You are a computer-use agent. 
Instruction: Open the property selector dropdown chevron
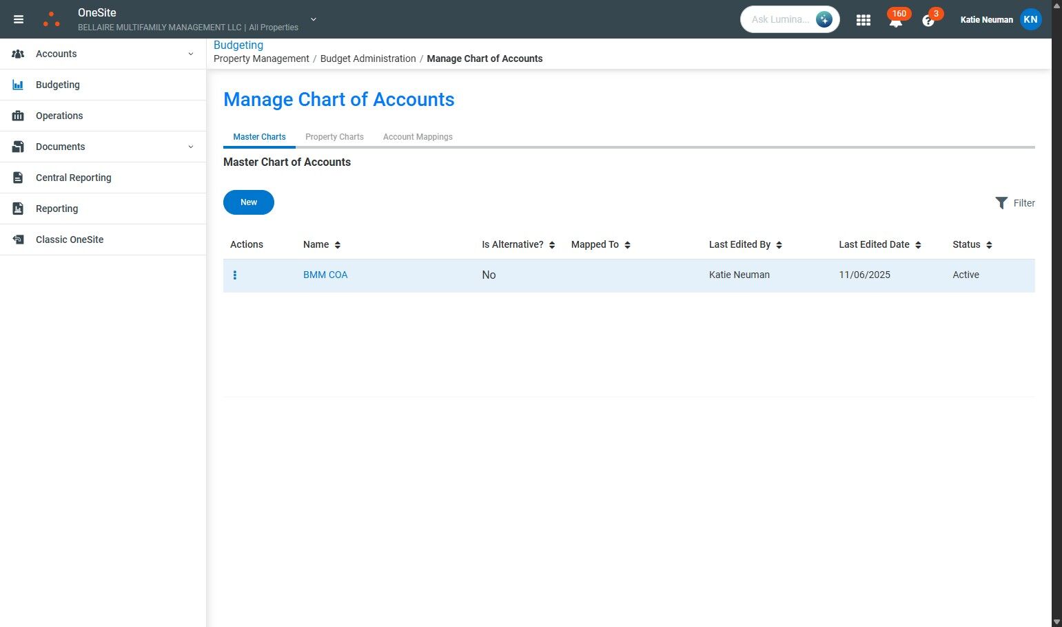(x=314, y=19)
